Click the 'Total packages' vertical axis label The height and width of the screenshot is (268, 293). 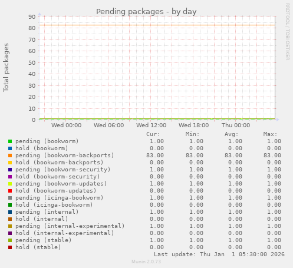click(6, 68)
